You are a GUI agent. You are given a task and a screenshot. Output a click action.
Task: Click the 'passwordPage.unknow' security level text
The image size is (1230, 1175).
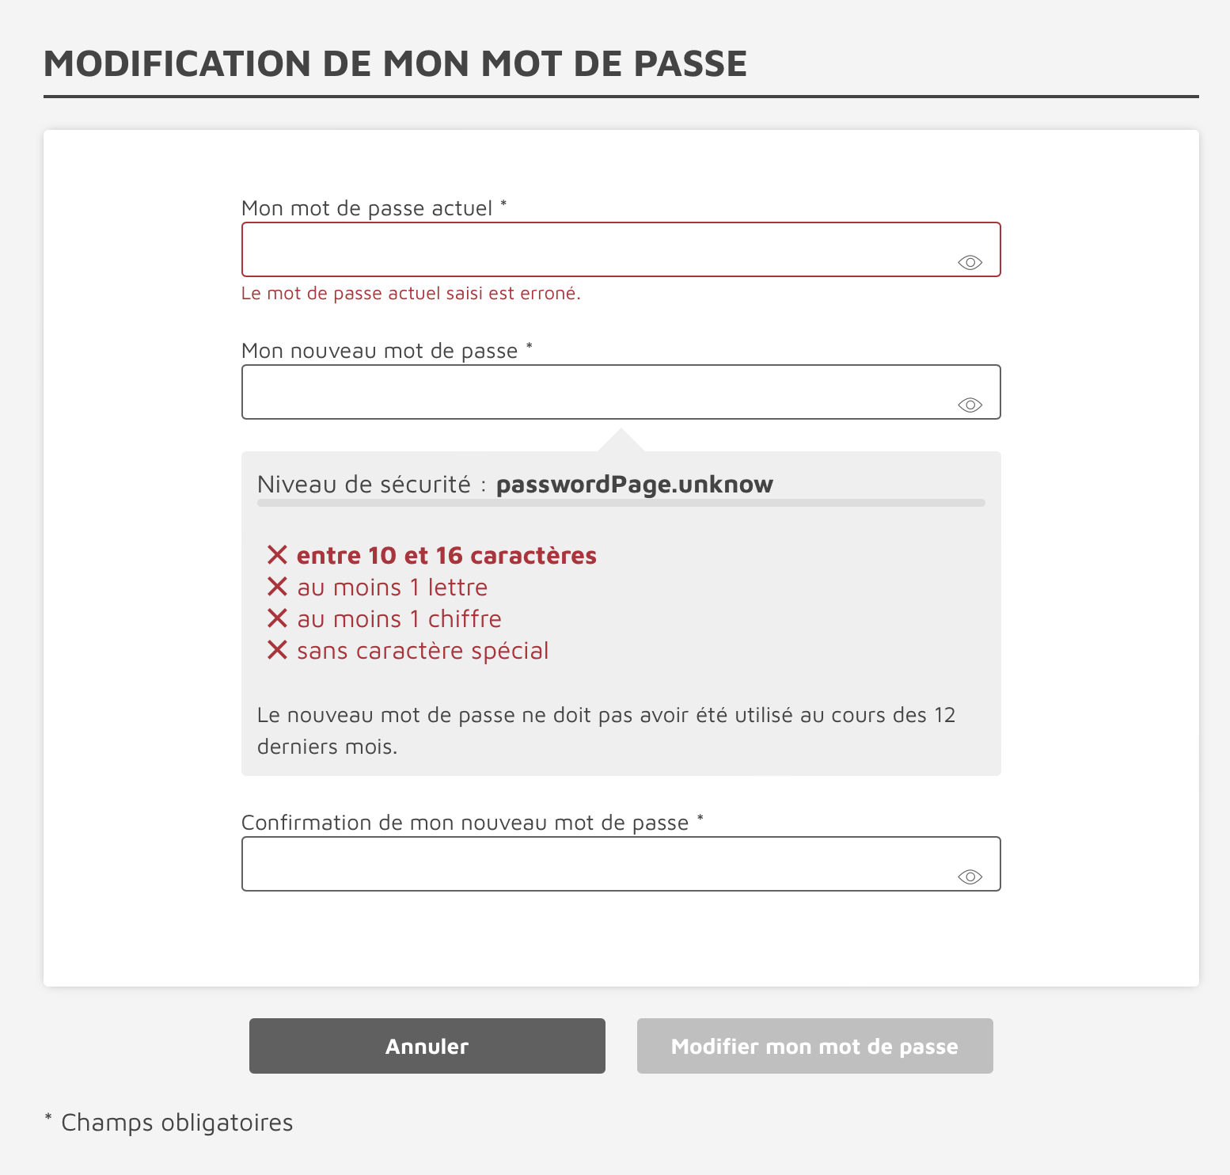point(634,484)
